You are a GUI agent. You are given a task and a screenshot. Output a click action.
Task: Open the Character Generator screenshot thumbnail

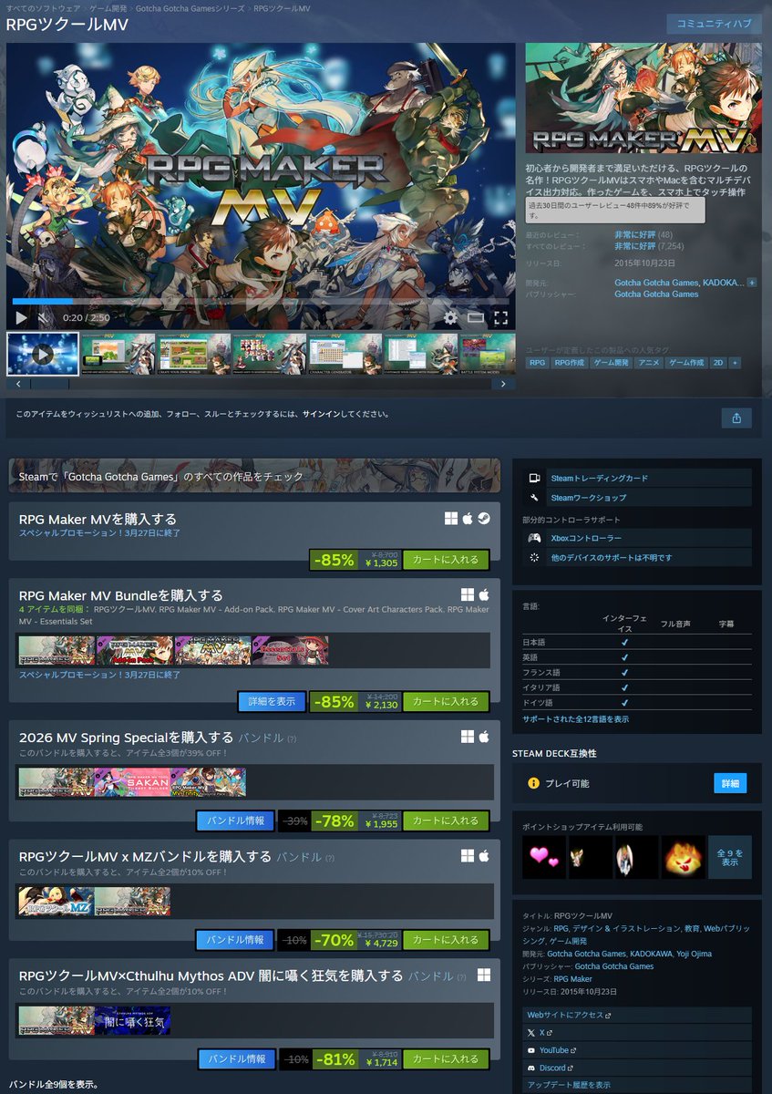coord(345,354)
